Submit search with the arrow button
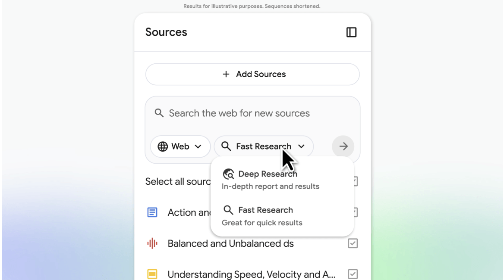 coord(343,146)
